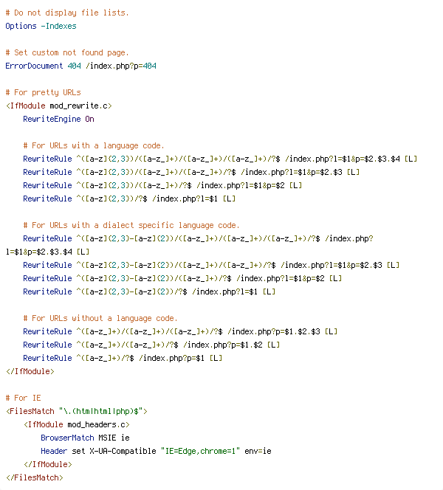This screenshot has height=490, width=443.
Task: Click '# For URLs with a language code.' comment
Action: (x=94, y=145)
